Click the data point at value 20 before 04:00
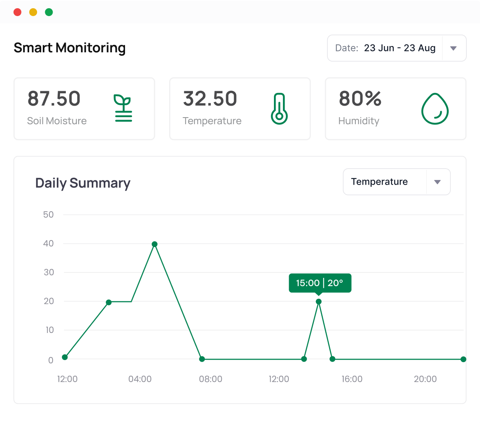Screen dimensions: 480x423 click(109, 303)
